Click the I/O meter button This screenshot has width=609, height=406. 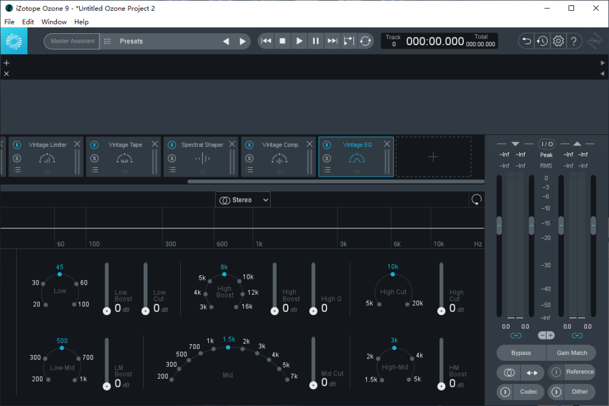click(547, 144)
